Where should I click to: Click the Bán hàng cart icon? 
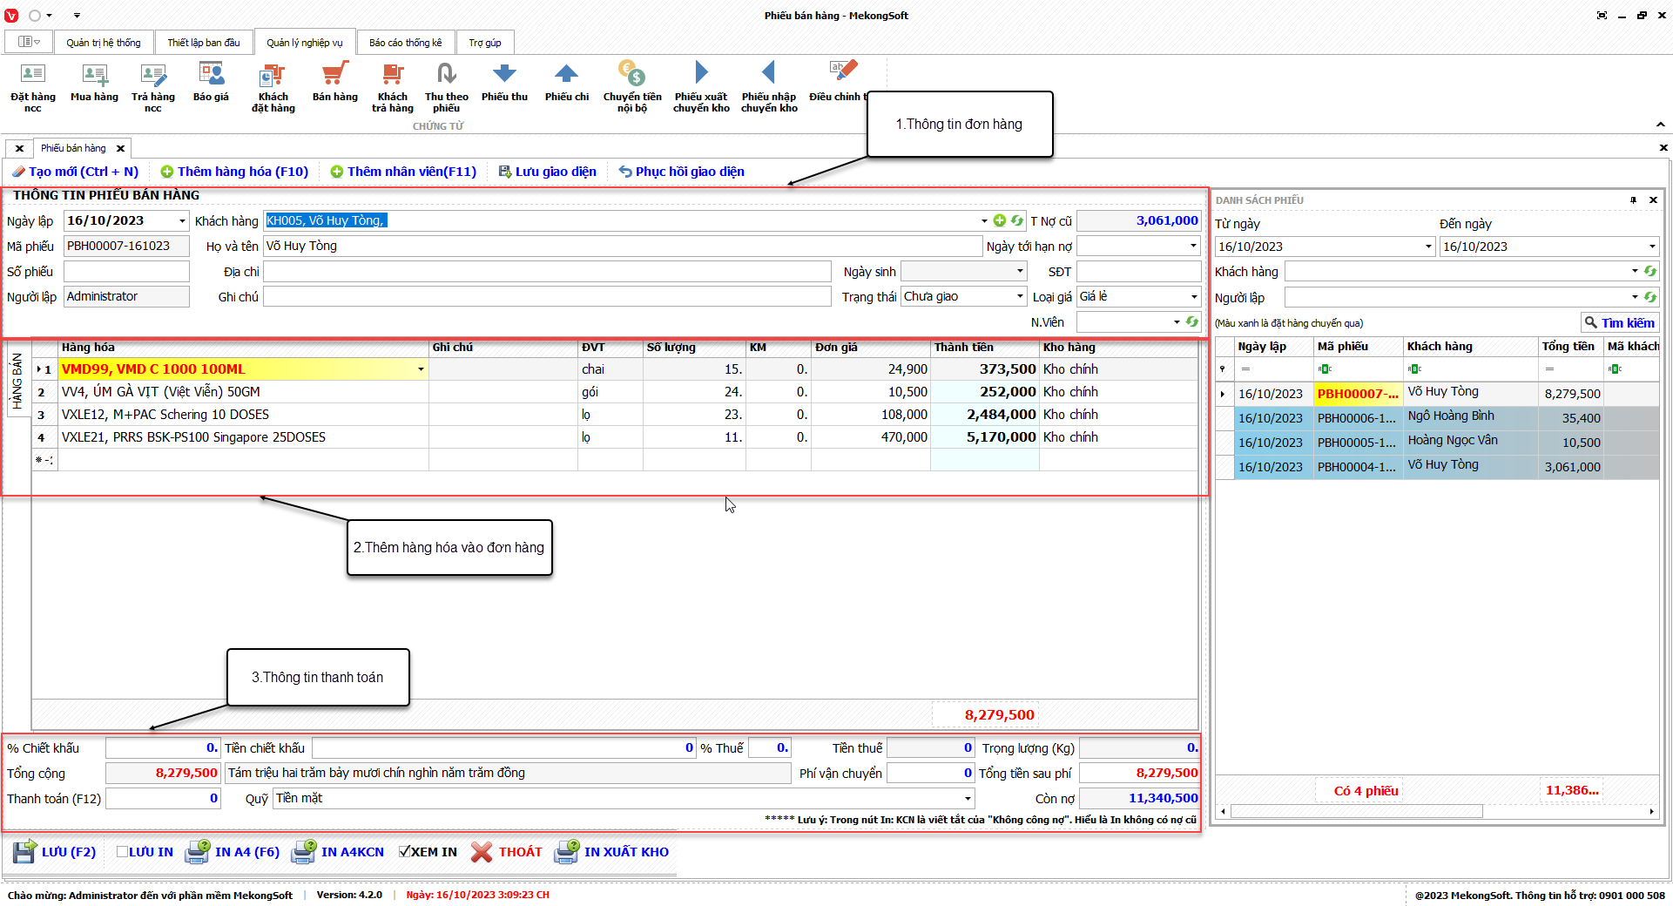(x=334, y=75)
